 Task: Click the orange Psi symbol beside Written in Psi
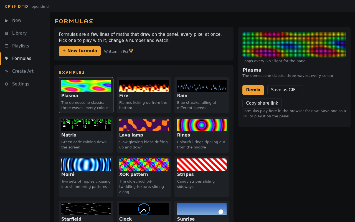131,51
